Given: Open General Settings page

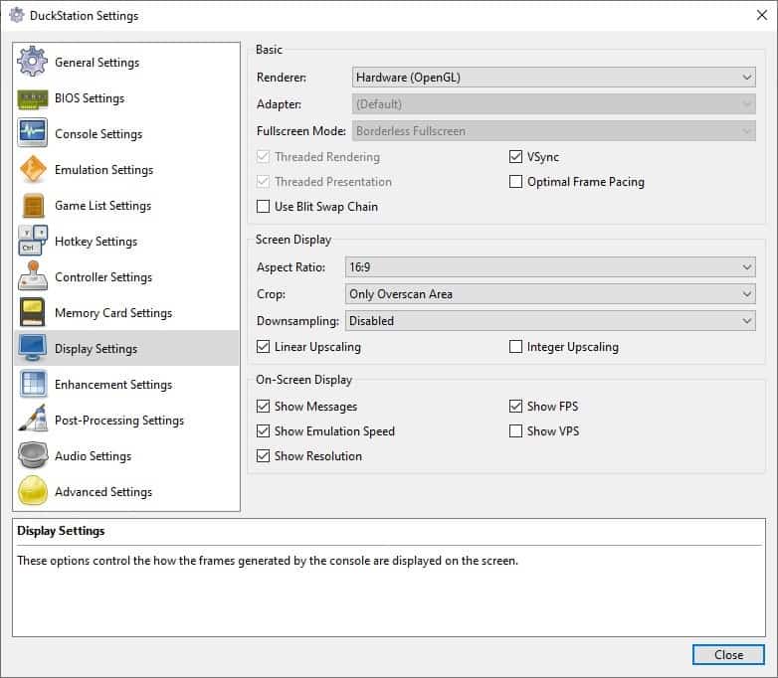Looking at the screenshot, I should point(126,62).
